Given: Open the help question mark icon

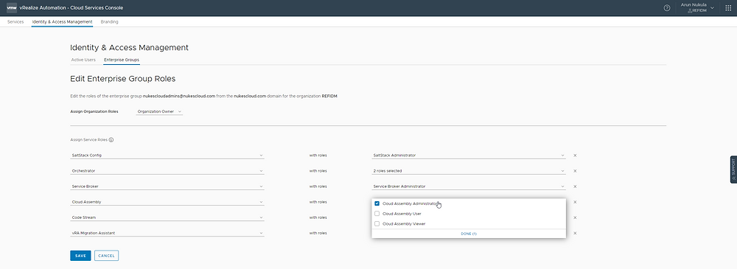Looking at the screenshot, I should pyautogui.click(x=666, y=8).
